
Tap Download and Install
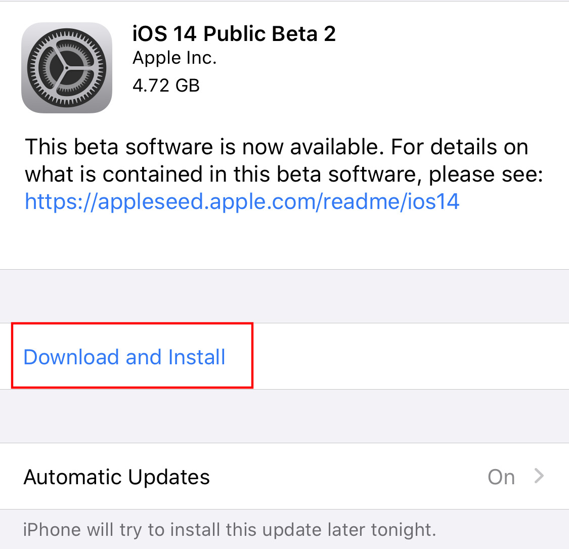(x=124, y=357)
